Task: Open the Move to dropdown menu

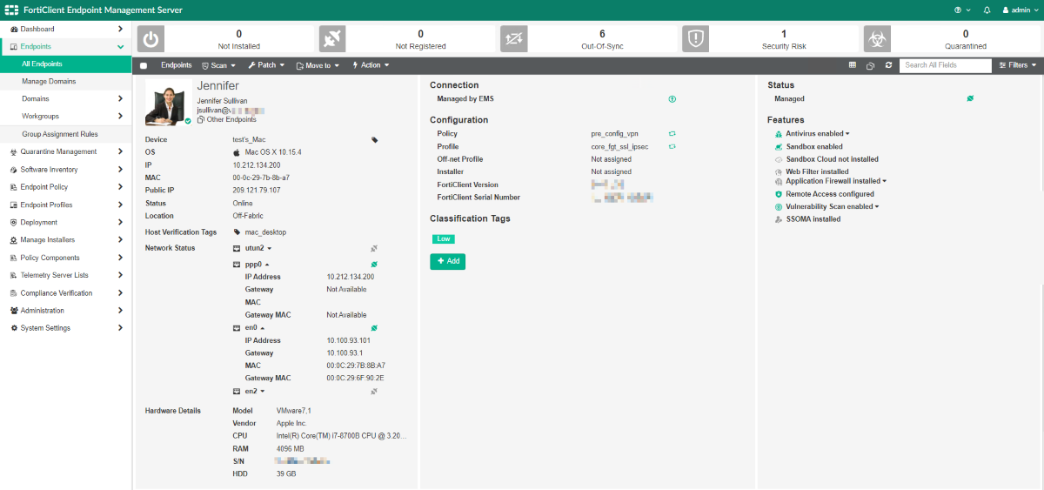Action: [x=318, y=65]
